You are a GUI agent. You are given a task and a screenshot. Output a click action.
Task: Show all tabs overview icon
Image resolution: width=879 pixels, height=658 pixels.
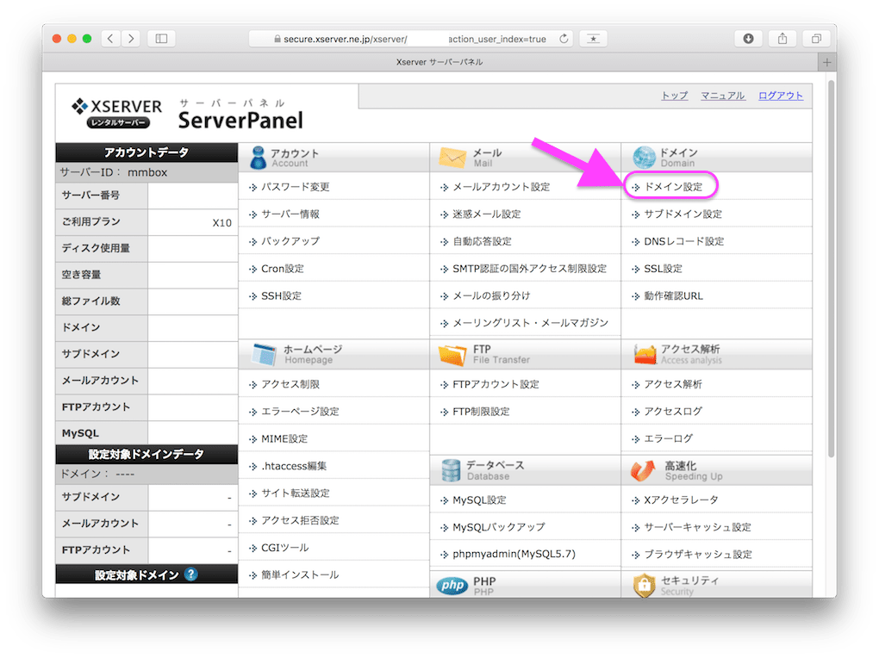pos(816,39)
